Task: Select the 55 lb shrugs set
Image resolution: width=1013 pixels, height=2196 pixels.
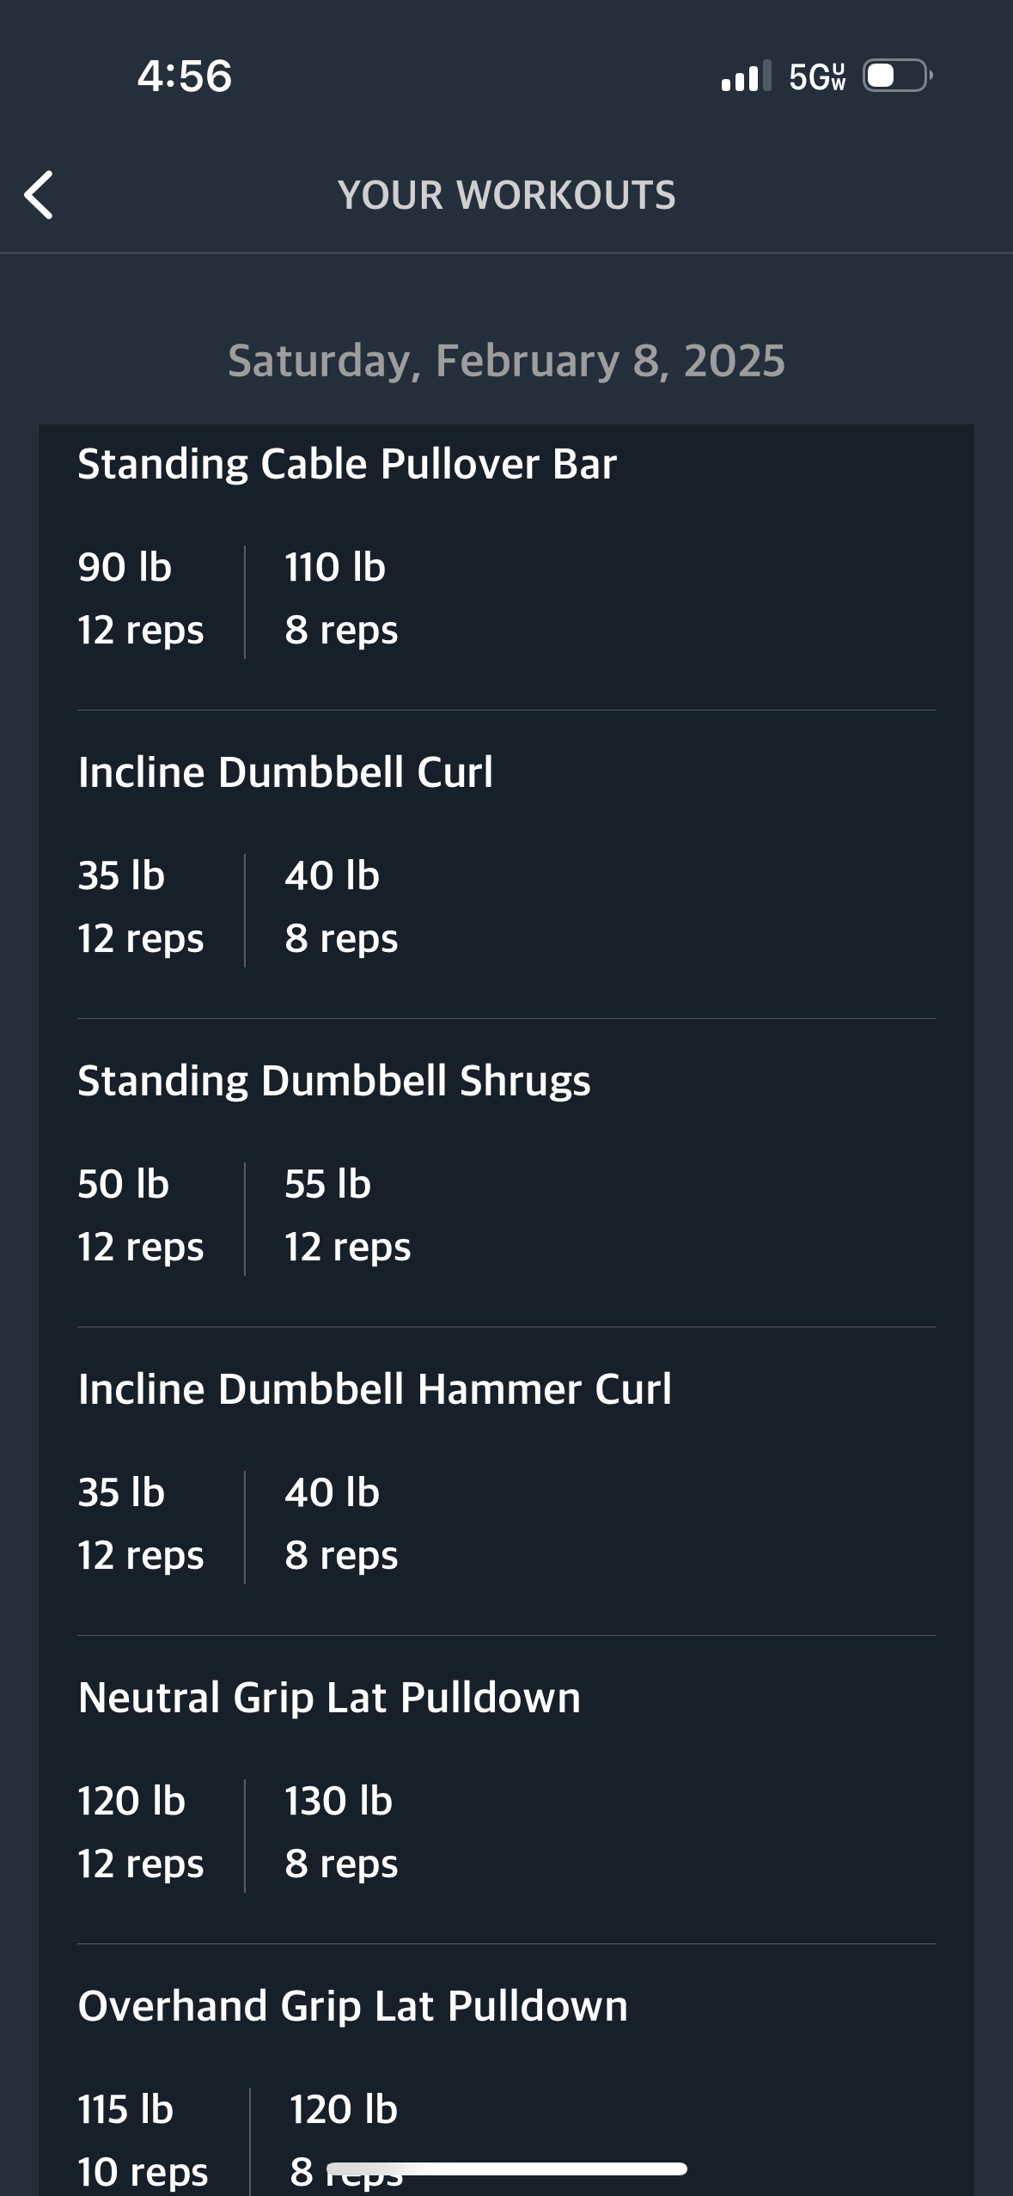Action: point(348,1216)
